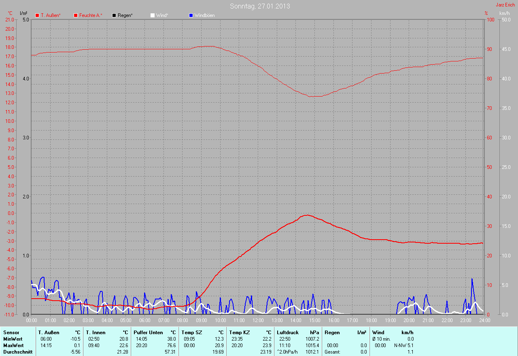Click the red T. Außen legend swatch
The image size is (518, 356).
tap(37, 15)
